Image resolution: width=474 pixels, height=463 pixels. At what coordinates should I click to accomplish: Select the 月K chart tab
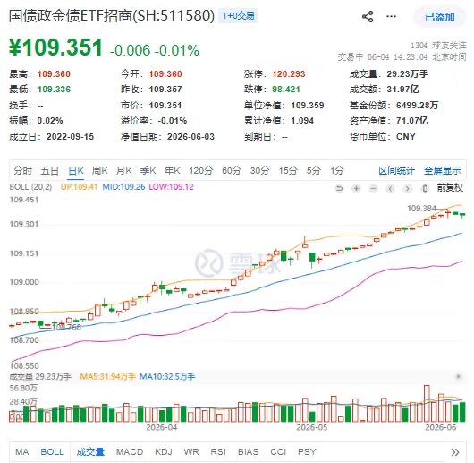click(124, 171)
